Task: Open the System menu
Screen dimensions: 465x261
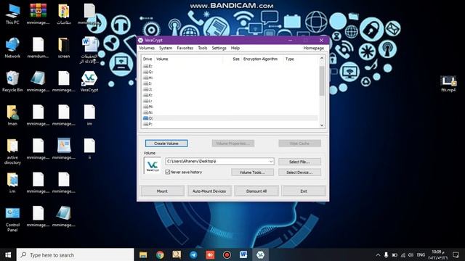Action: pyautogui.click(x=166, y=48)
